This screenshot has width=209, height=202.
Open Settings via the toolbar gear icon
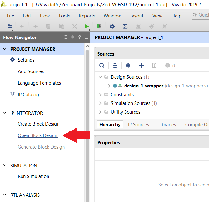[x=112, y=27]
